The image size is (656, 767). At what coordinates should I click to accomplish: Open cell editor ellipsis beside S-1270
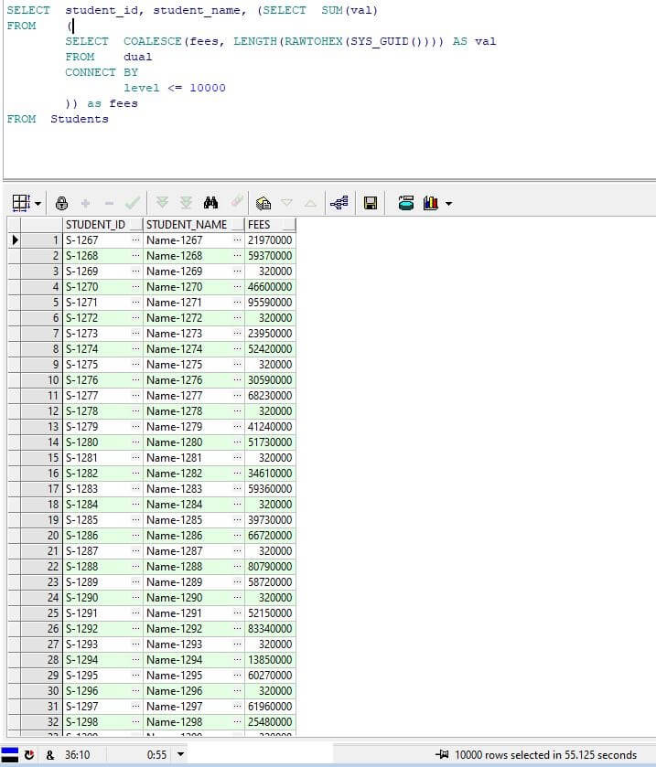pyautogui.click(x=135, y=287)
